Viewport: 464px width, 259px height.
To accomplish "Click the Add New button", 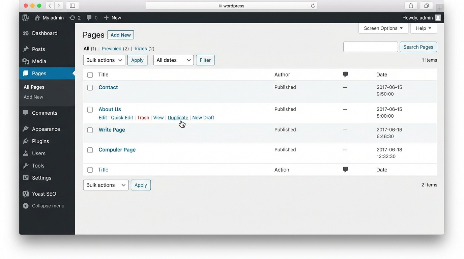I will click(x=120, y=35).
